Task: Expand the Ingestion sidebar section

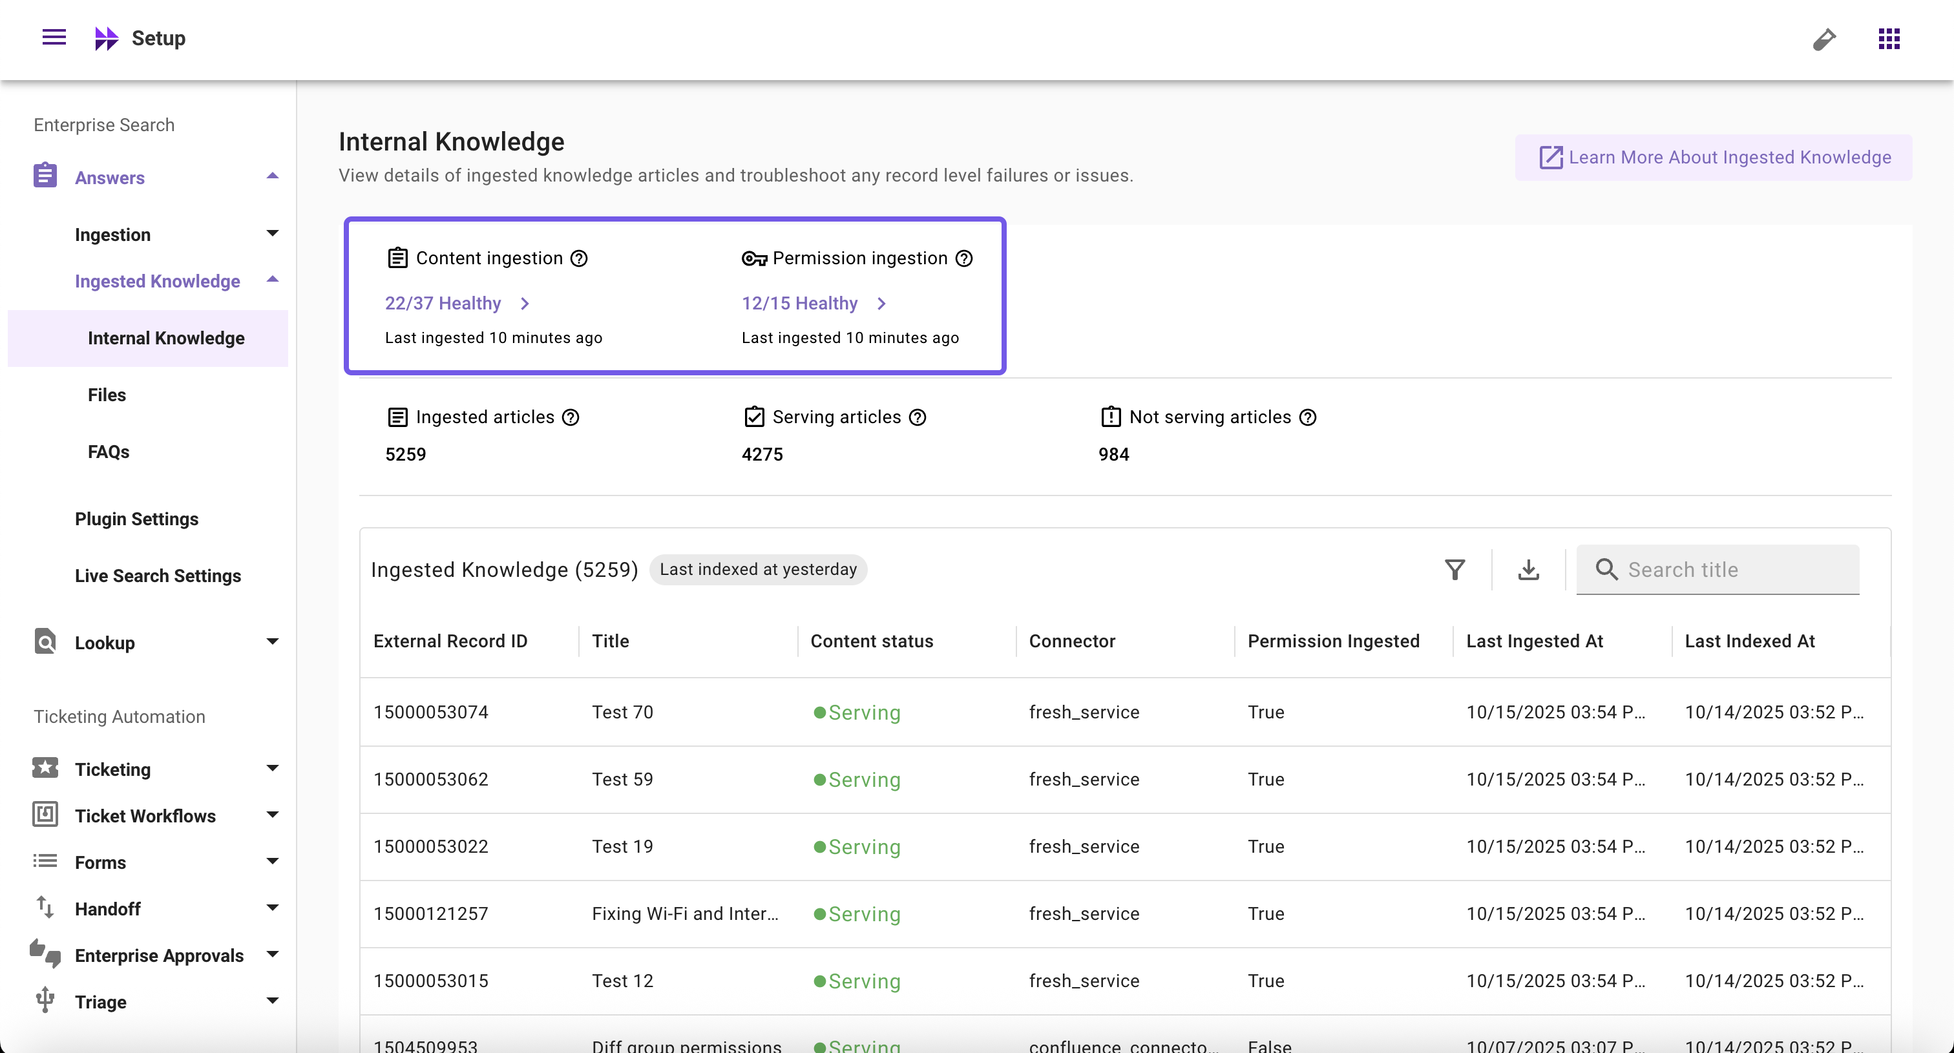Action: (x=272, y=233)
